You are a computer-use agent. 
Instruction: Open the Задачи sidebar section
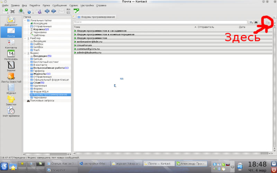tap(11, 66)
